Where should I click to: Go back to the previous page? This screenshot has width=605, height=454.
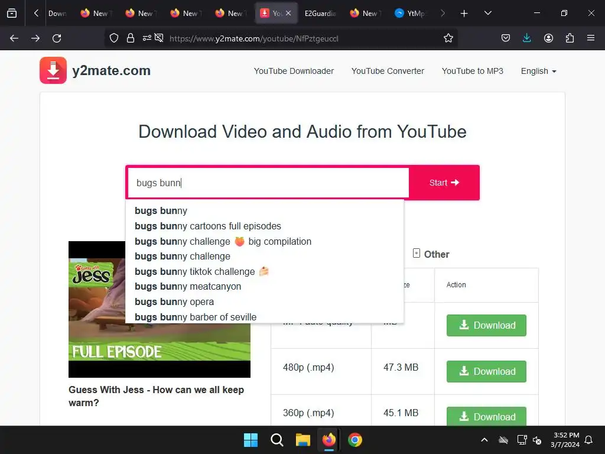point(14,38)
